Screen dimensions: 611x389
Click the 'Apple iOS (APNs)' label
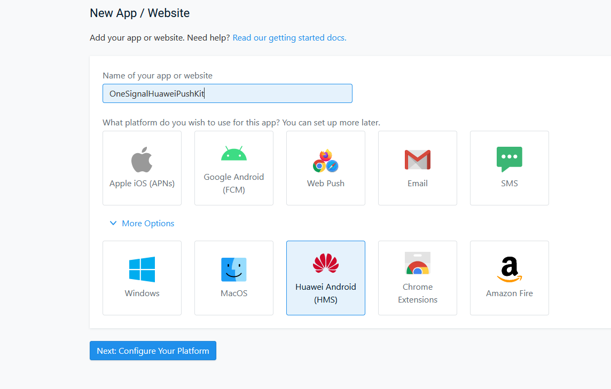pyautogui.click(x=142, y=184)
